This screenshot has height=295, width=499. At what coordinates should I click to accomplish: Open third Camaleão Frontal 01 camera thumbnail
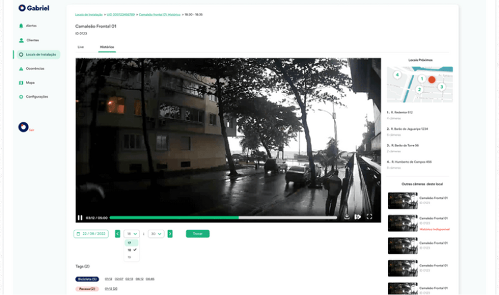403,246
